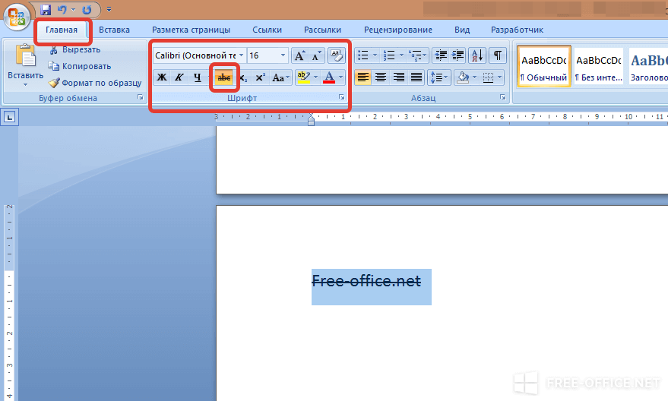
Task: Open Customize Quick Access Toolbar arrow
Action: (109, 9)
